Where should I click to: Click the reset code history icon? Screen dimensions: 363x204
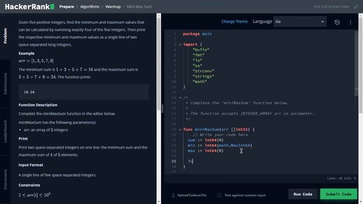pyautogui.click(x=337, y=22)
